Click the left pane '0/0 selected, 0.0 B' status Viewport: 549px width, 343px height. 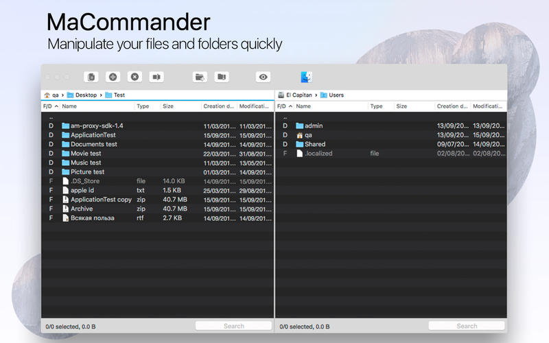pyautogui.click(x=71, y=327)
